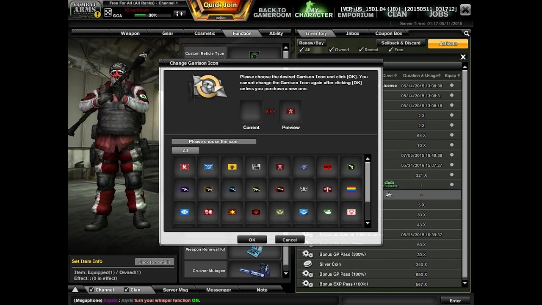This screenshot has height=305, width=542.
Task: Click the Enter chat send button
Action: (455, 301)
